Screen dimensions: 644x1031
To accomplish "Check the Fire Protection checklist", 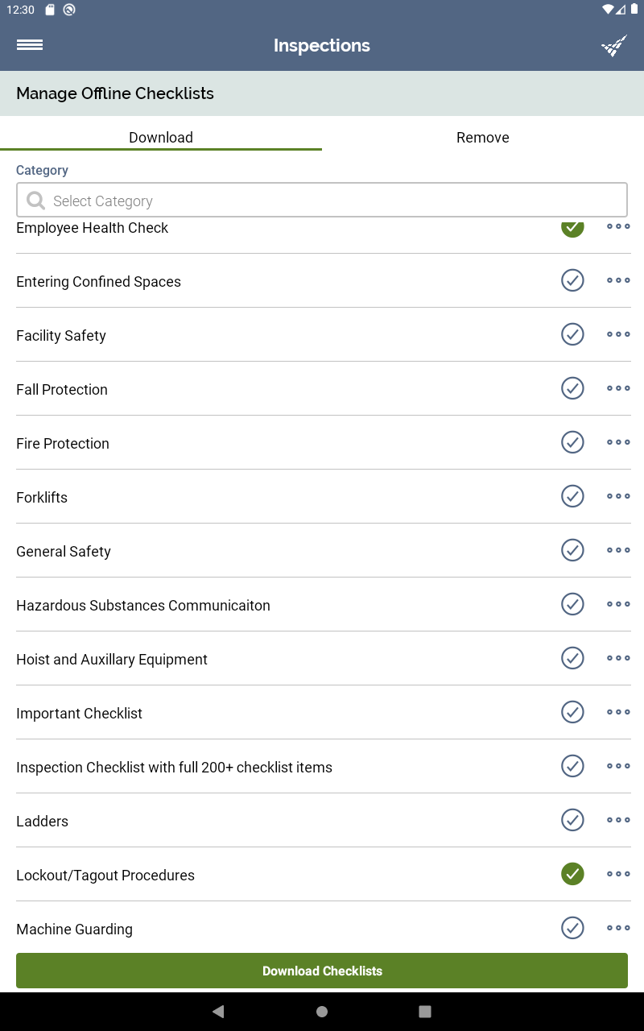I will 572,442.
